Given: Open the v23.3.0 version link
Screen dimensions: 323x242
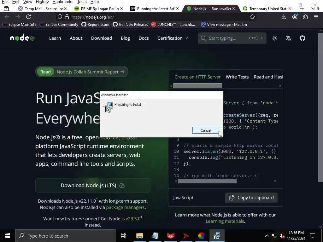Looking at the screenshot, I should coord(133,219).
